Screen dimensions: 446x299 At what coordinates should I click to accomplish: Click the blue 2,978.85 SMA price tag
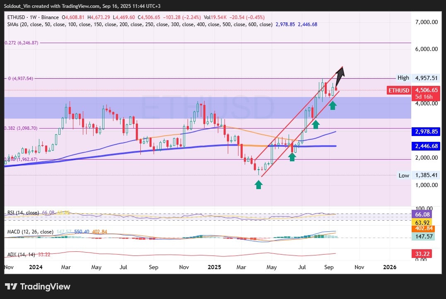[x=427, y=132]
